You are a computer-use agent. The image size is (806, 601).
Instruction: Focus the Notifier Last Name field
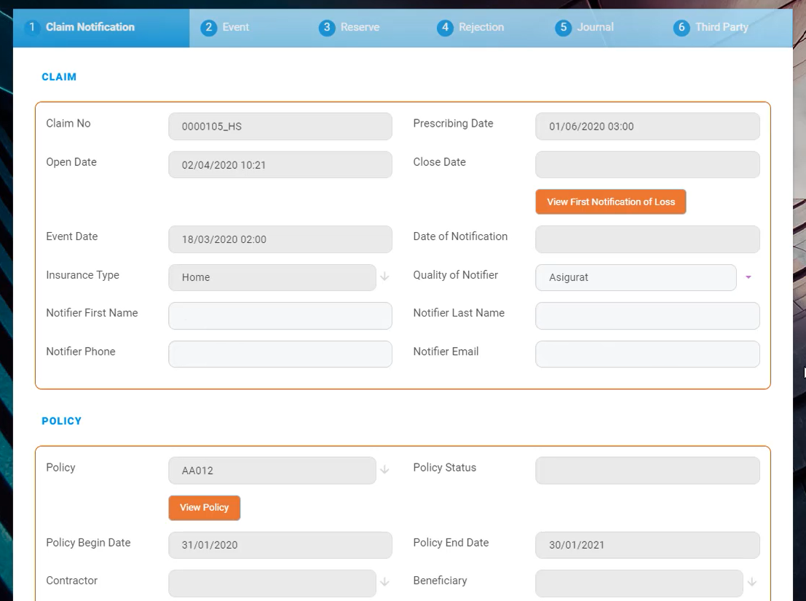point(647,316)
